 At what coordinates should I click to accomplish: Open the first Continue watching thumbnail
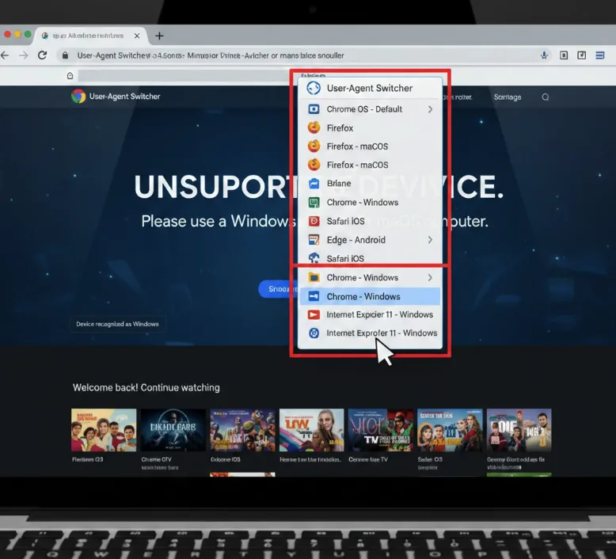coord(104,430)
